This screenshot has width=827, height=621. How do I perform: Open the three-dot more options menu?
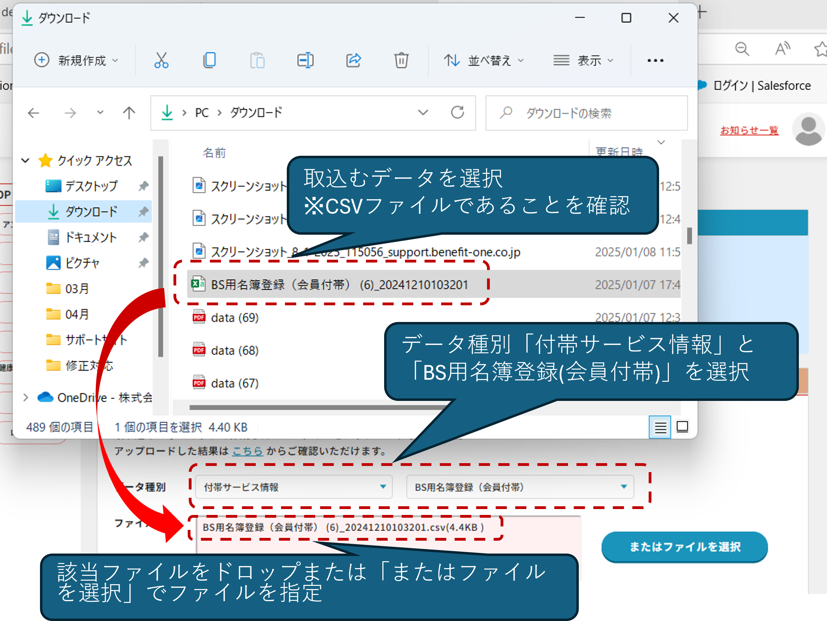pos(655,60)
